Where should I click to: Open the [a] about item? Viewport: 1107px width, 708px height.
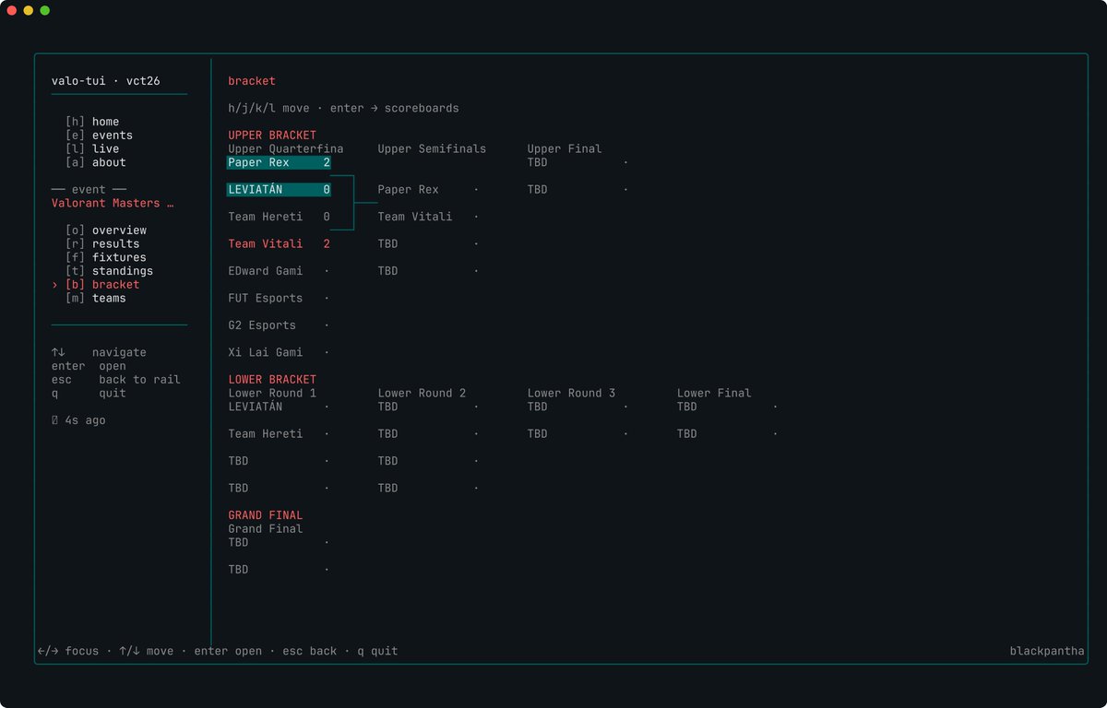point(96,162)
